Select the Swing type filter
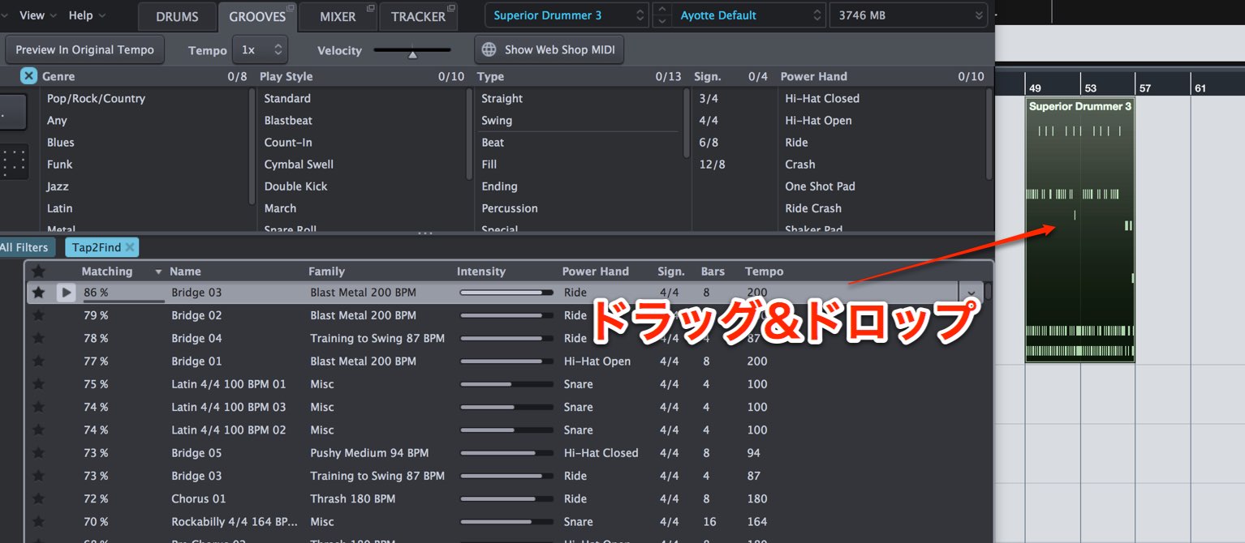The image size is (1245, 543). point(497,120)
